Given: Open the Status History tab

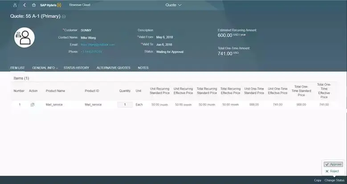Looking at the screenshot, I should coord(76,68).
